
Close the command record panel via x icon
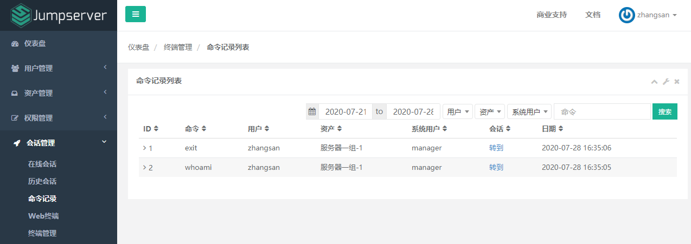677,81
